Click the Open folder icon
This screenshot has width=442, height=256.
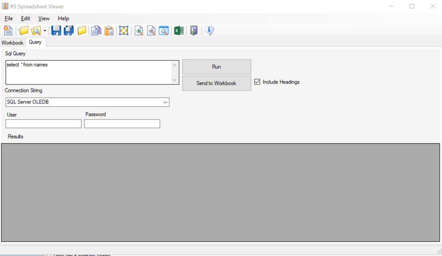[x=23, y=31]
